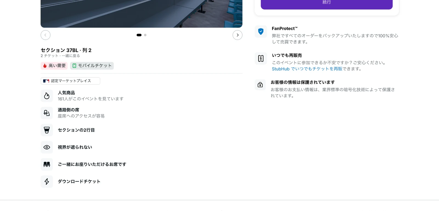Click the flame icon beside 人気商品

click(x=47, y=96)
